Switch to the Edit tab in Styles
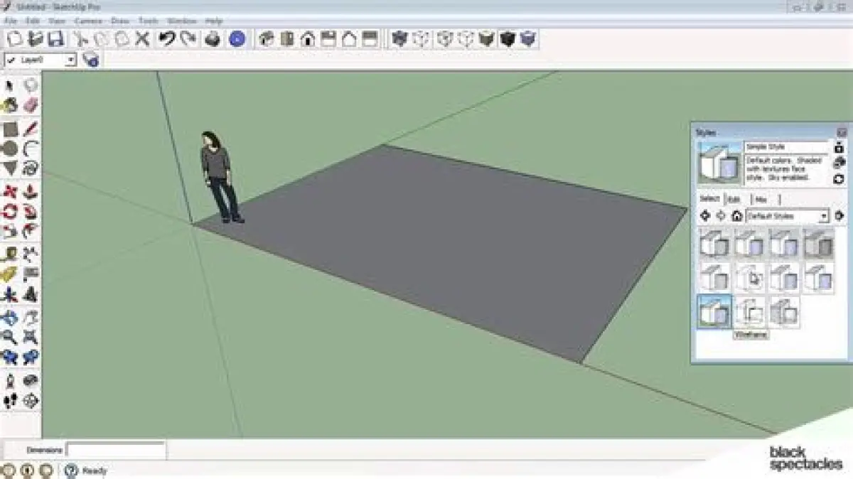The image size is (853, 479). tap(734, 199)
